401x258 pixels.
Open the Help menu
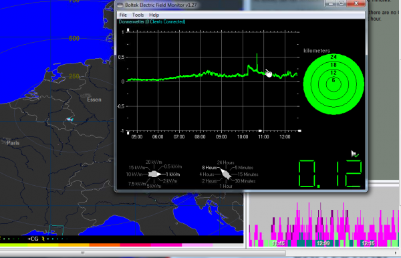coord(154,15)
